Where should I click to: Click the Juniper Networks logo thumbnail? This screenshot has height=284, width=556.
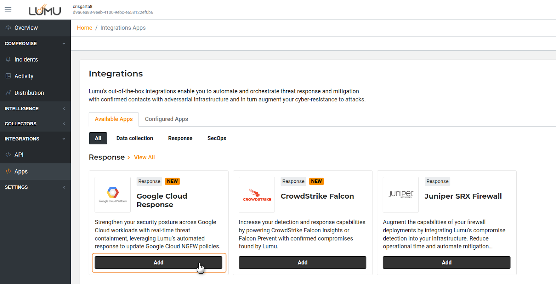point(401,195)
